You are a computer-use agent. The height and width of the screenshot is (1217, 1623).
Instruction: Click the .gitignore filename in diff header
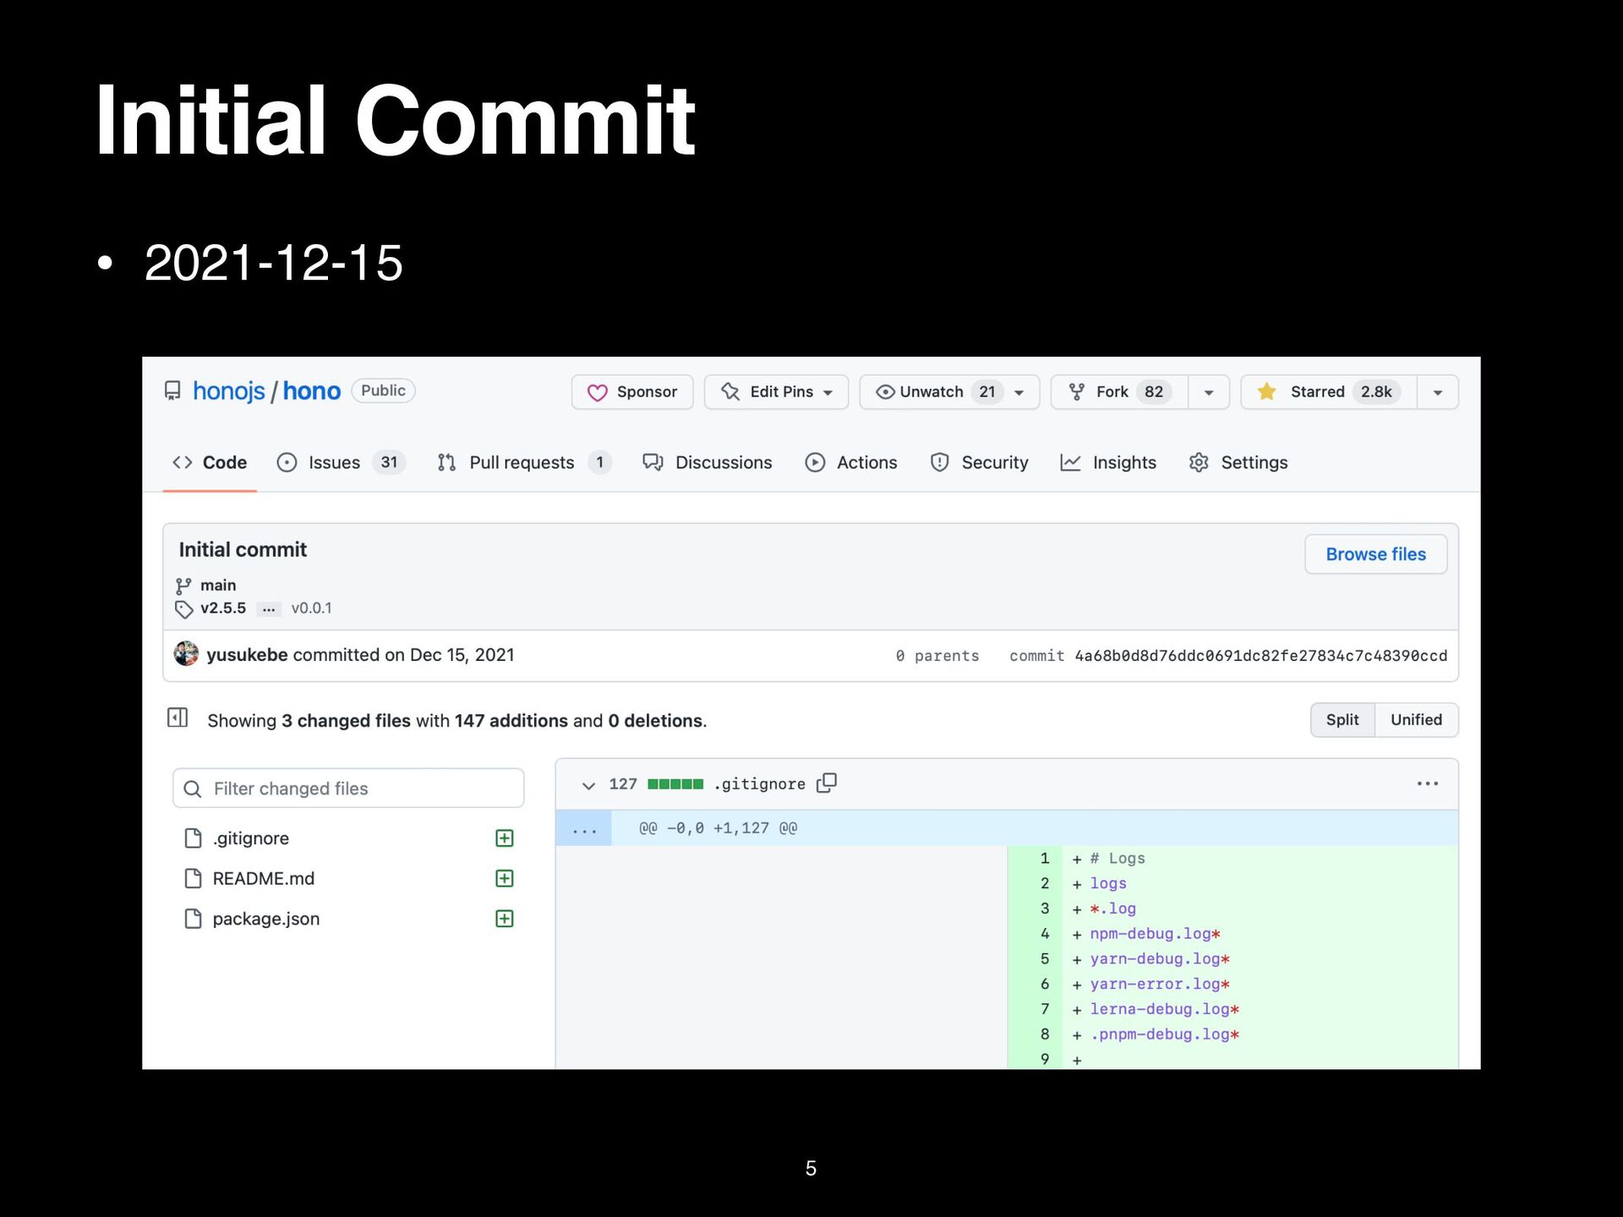pyautogui.click(x=759, y=784)
